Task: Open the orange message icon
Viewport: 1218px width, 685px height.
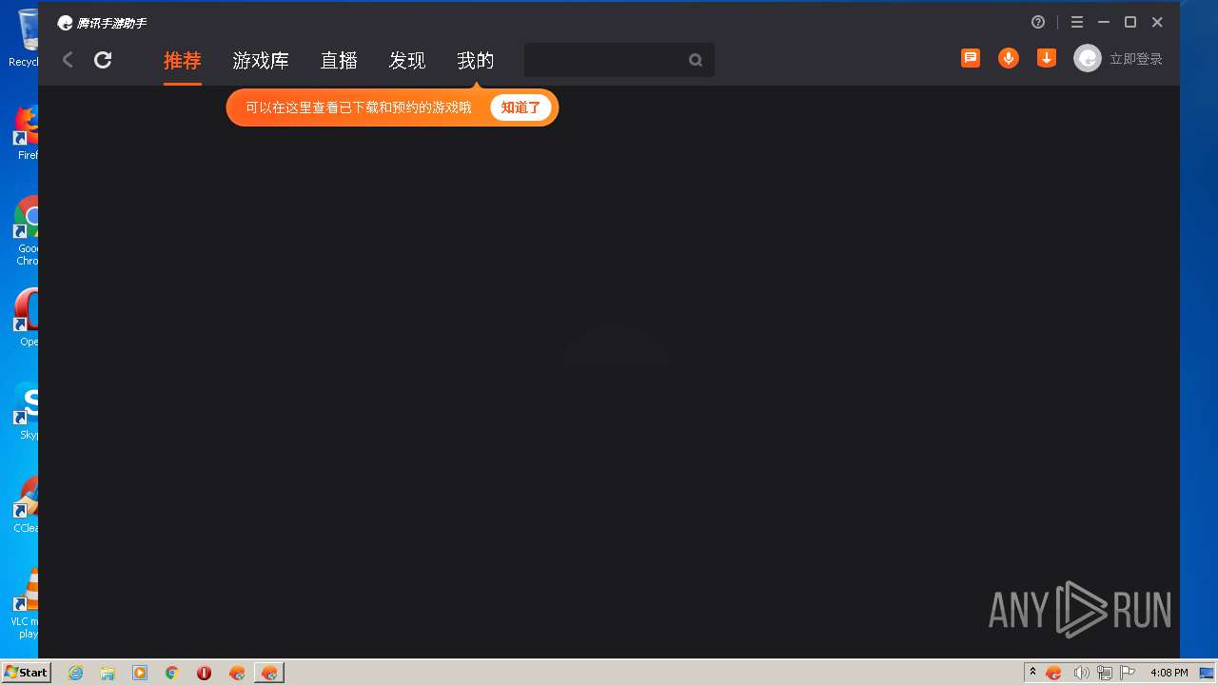Action: 971,58
